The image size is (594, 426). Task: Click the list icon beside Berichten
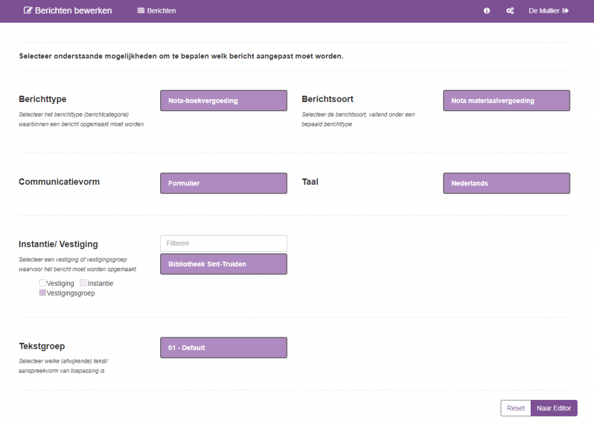141,11
